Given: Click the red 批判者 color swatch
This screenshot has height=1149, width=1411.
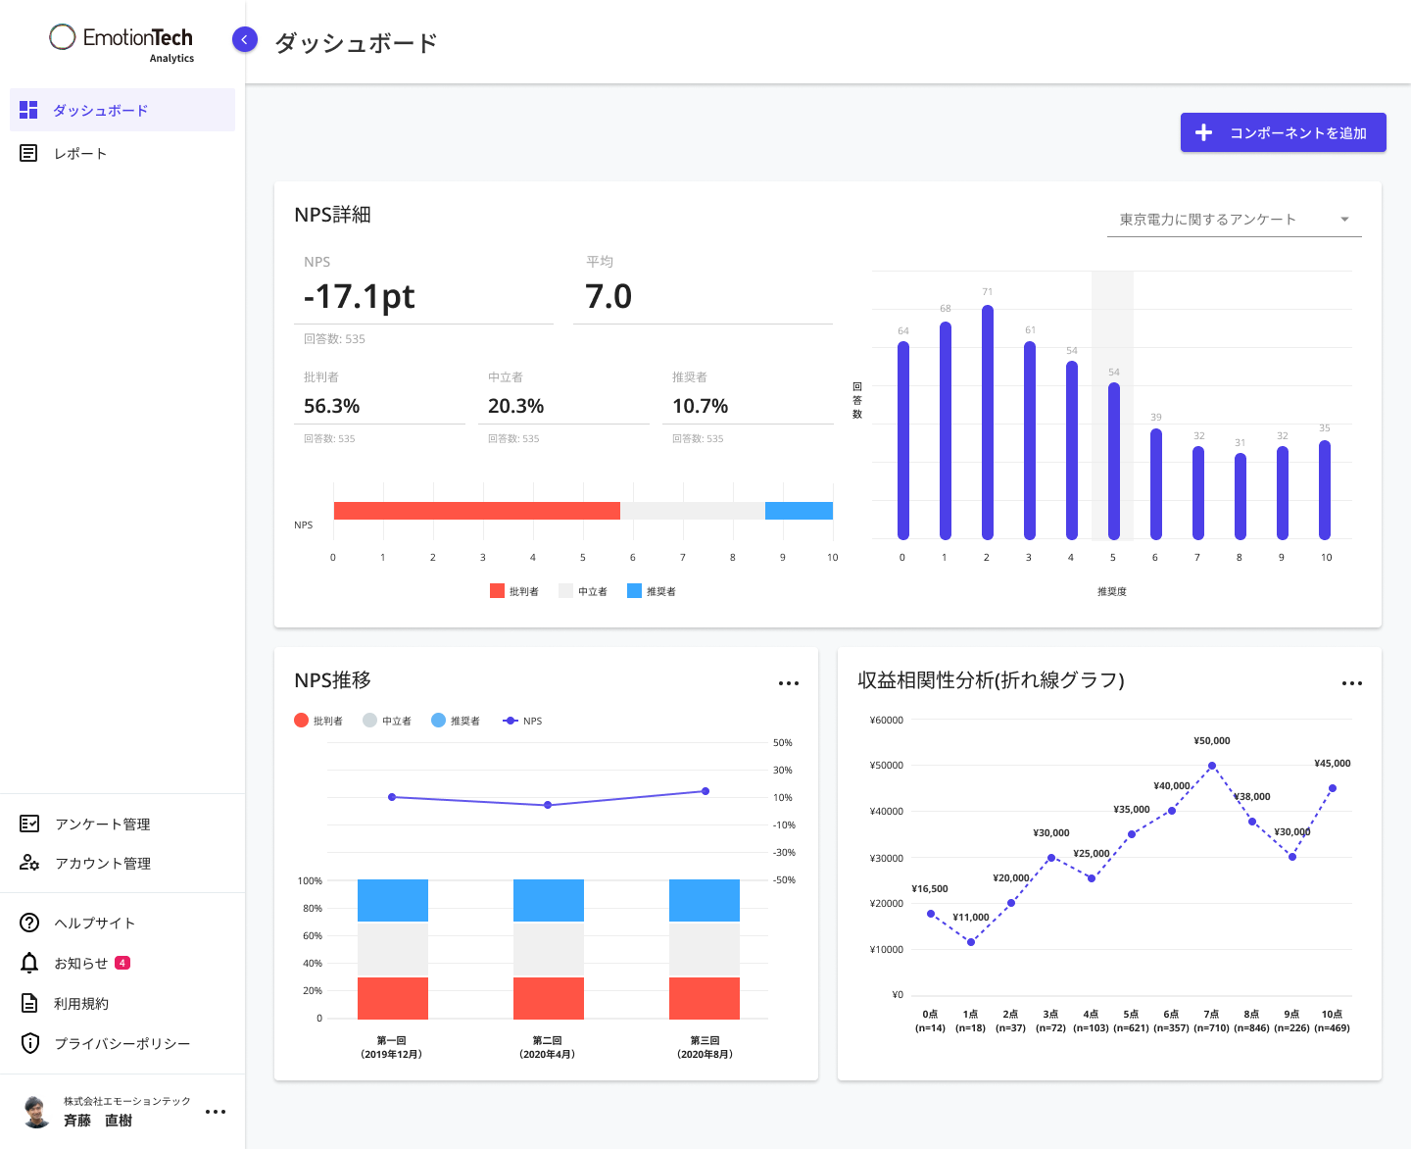Looking at the screenshot, I should pyautogui.click(x=497, y=590).
